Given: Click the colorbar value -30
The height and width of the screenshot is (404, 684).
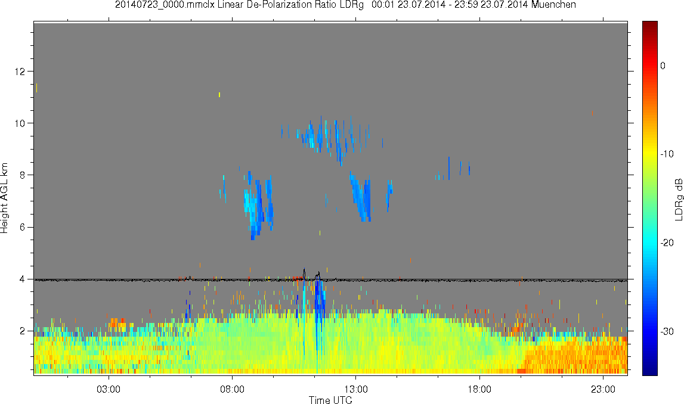Looking at the screenshot, I should click(x=667, y=332).
